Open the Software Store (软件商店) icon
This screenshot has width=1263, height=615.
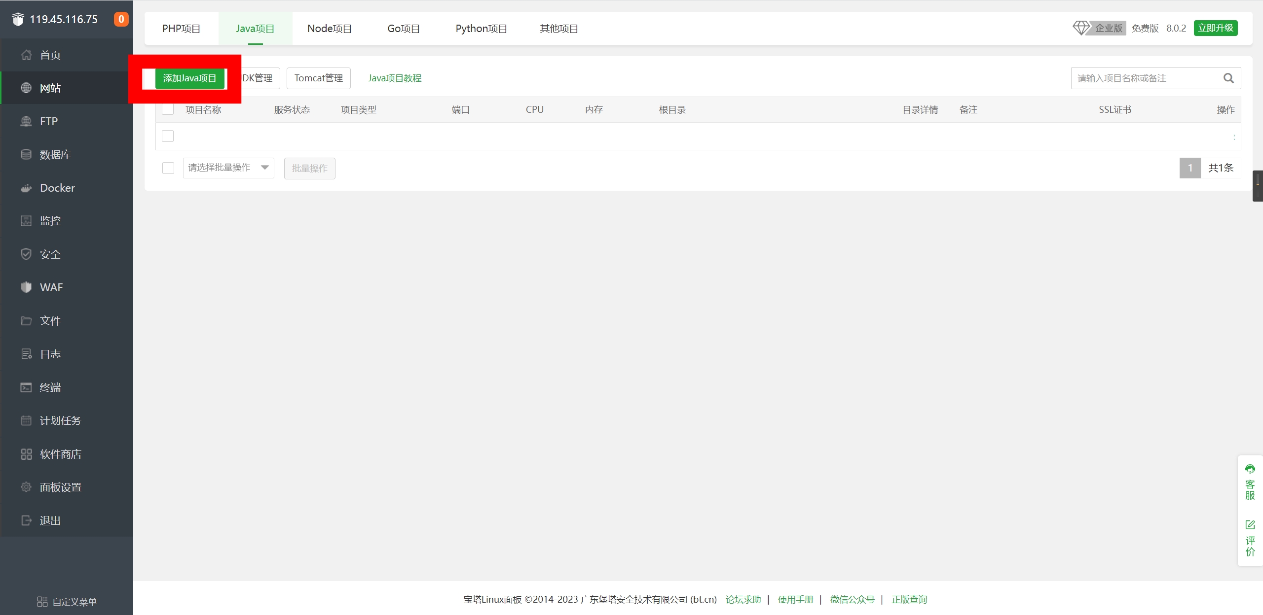[x=26, y=454]
